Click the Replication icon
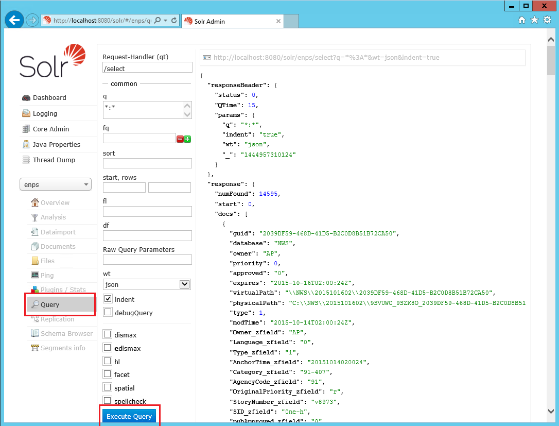The height and width of the screenshot is (426, 559). click(x=34, y=319)
